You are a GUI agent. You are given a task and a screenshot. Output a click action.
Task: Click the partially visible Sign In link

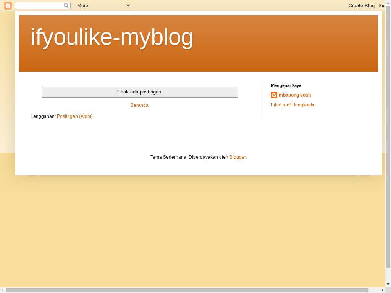tap(382, 5)
